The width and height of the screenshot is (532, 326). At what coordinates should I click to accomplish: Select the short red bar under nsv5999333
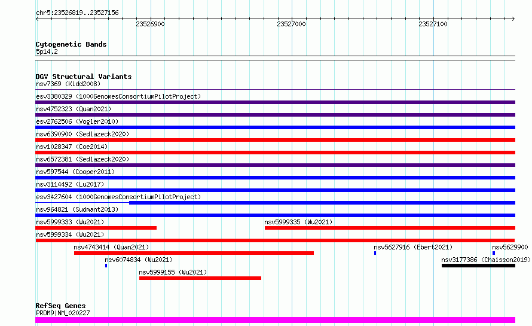96,228
